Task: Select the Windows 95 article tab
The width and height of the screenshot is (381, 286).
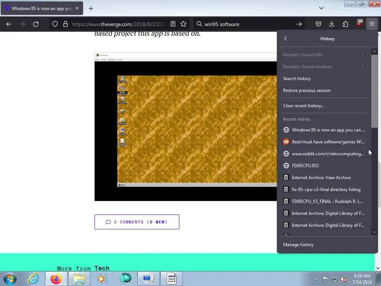Action: [42, 8]
